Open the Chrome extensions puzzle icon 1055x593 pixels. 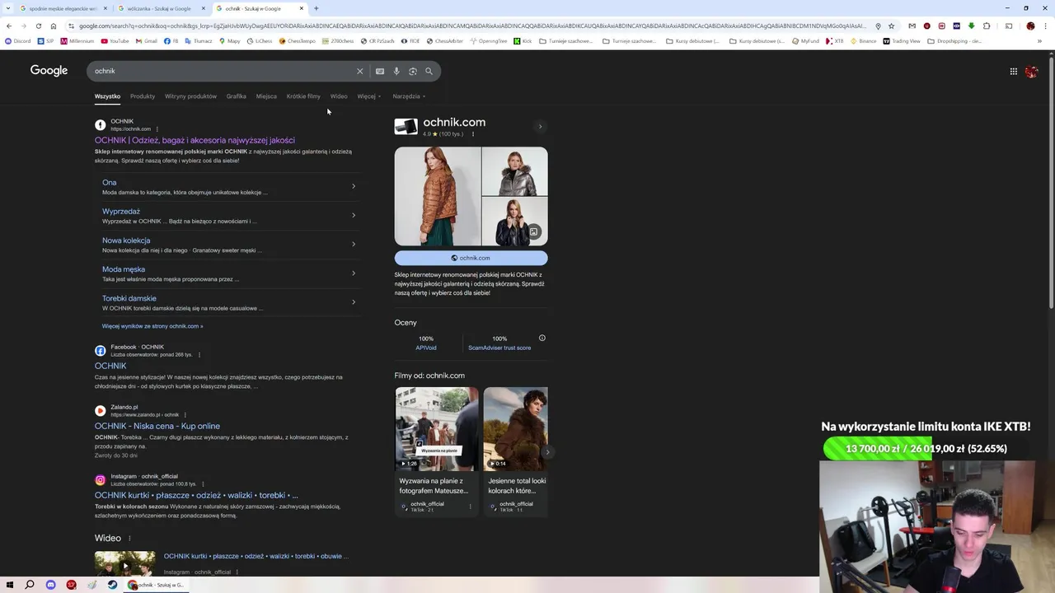click(987, 26)
